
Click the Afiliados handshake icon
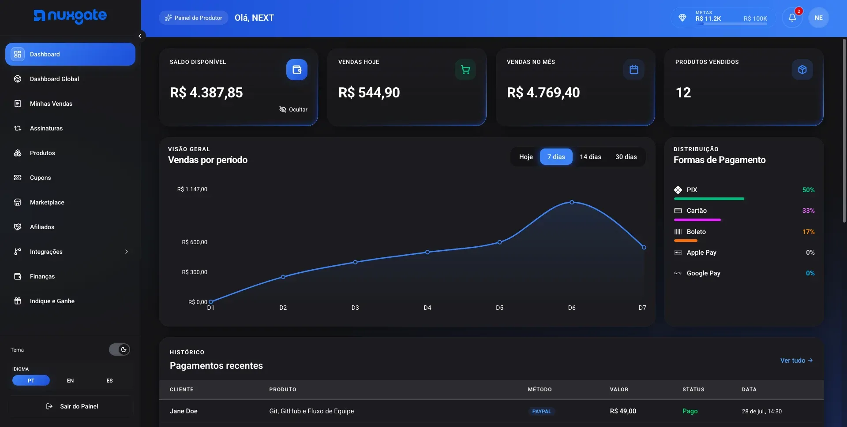coord(18,227)
